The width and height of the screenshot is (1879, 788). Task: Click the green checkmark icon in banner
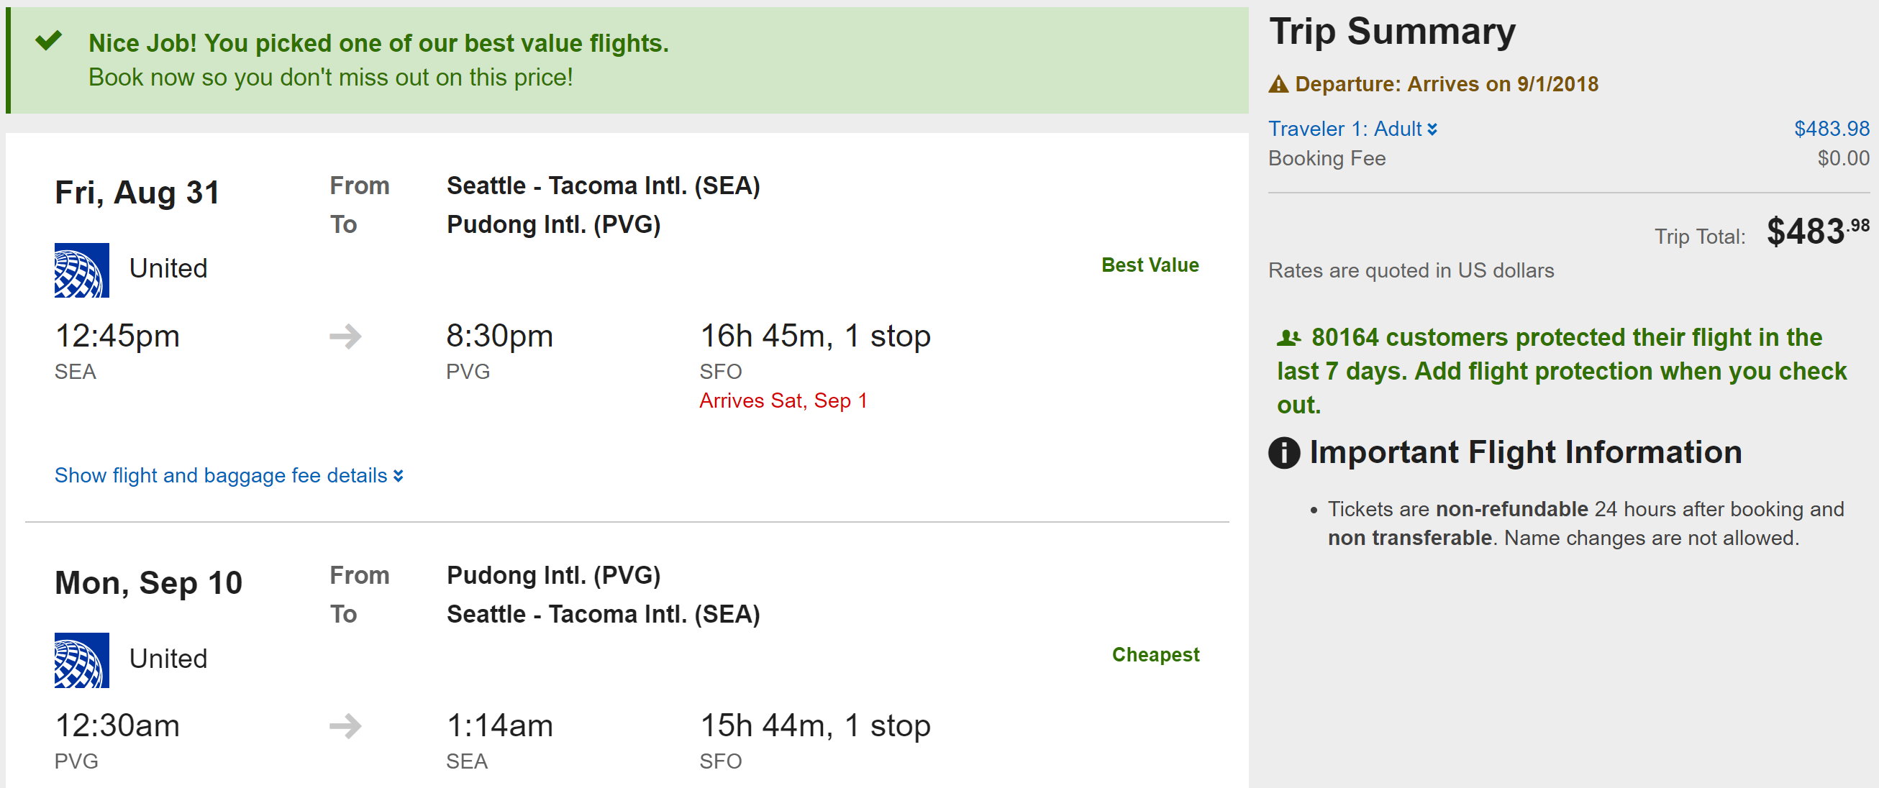(48, 41)
